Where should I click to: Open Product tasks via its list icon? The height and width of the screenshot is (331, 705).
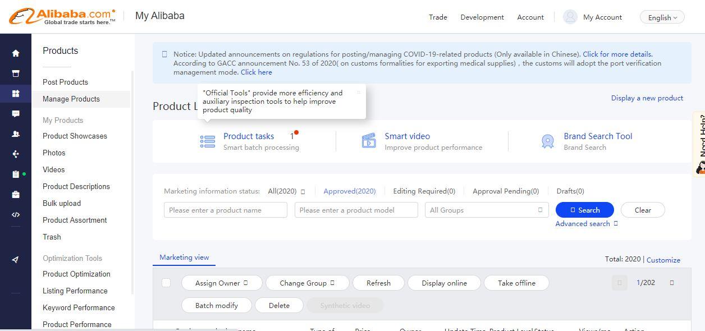tap(207, 141)
